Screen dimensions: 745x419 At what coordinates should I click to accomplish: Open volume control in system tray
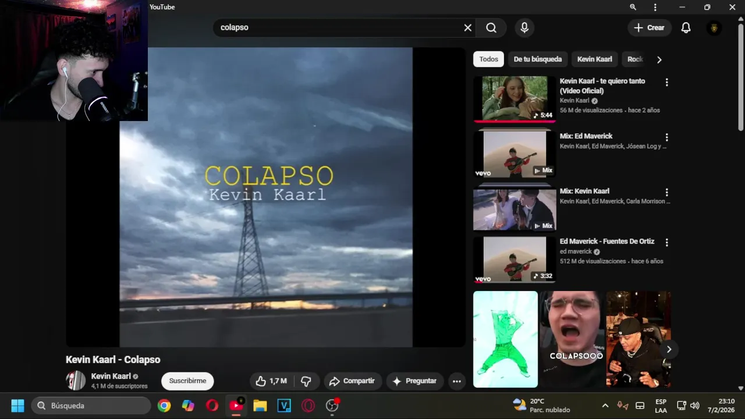[694, 406]
